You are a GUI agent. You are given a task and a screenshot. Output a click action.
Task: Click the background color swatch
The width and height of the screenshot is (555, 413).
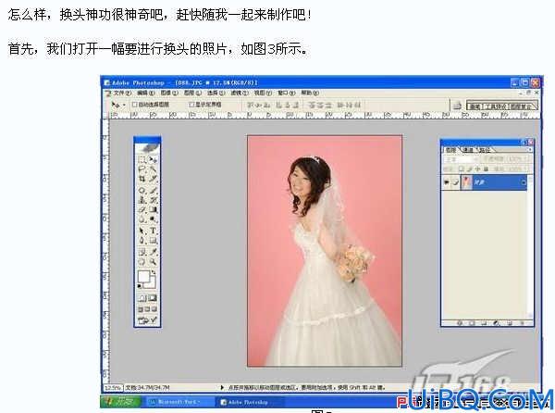coord(151,282)
